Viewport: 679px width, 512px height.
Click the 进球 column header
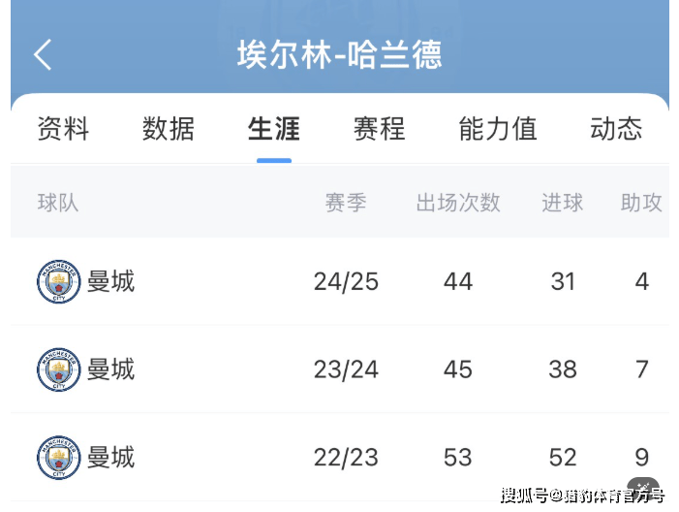[x=563, y=203]
